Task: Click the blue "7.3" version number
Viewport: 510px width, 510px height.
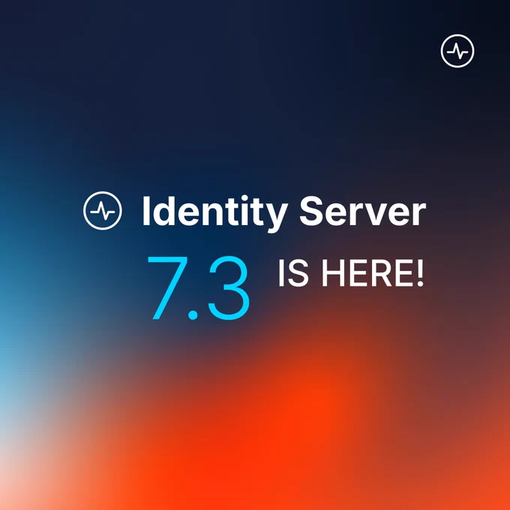Action: [199, 288]
